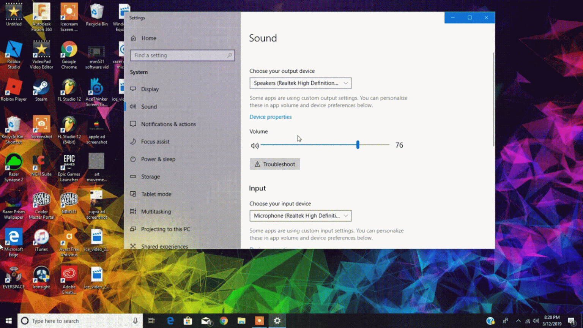The image size is (583, 328).
Task: Select the Cooler Master Portal desktop icon
Action: pos(41,205)
